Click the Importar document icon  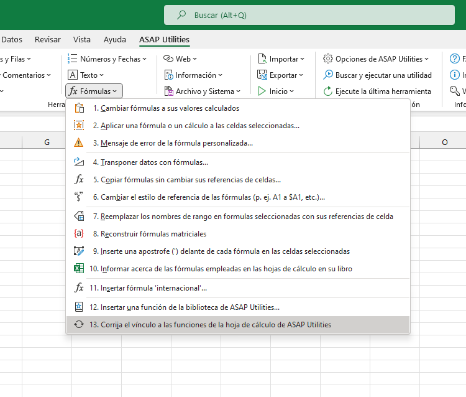(x=262, y=58)
